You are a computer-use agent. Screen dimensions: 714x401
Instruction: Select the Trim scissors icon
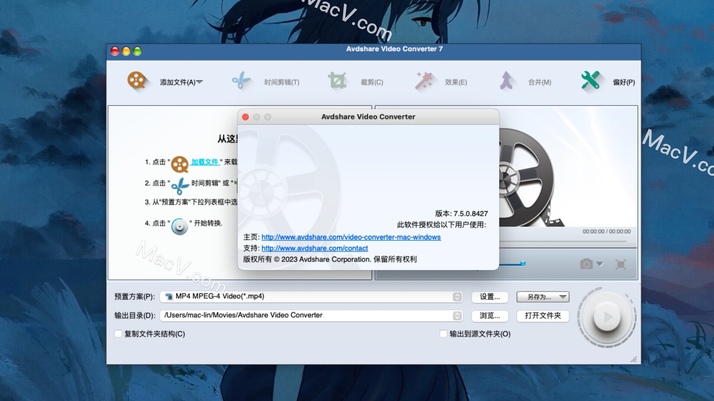coord(241,80)
